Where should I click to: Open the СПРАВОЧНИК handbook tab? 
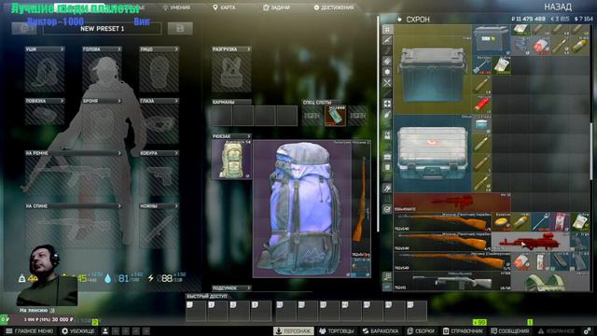(463, 331)
